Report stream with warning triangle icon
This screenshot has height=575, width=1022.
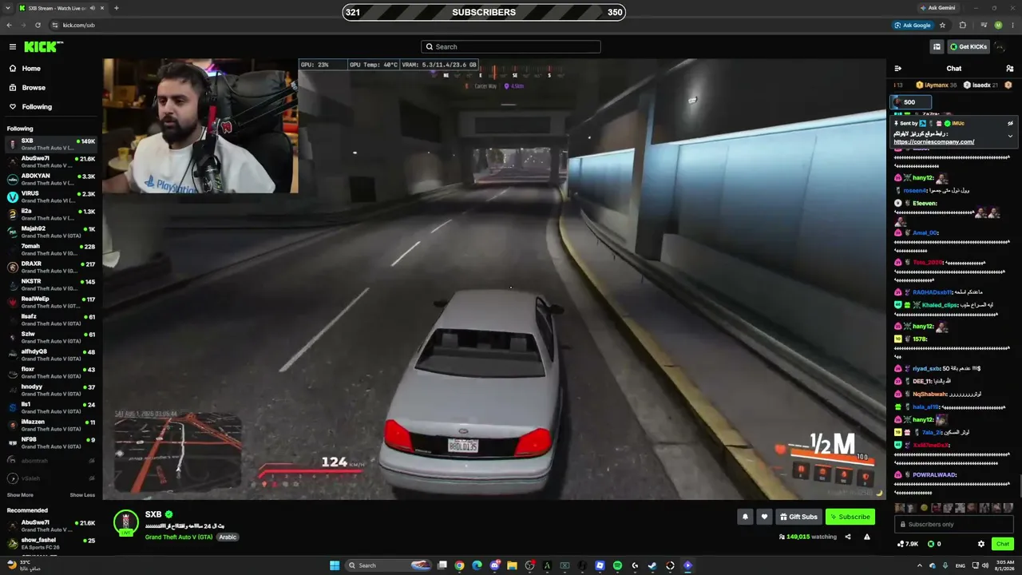coord(867,537)
